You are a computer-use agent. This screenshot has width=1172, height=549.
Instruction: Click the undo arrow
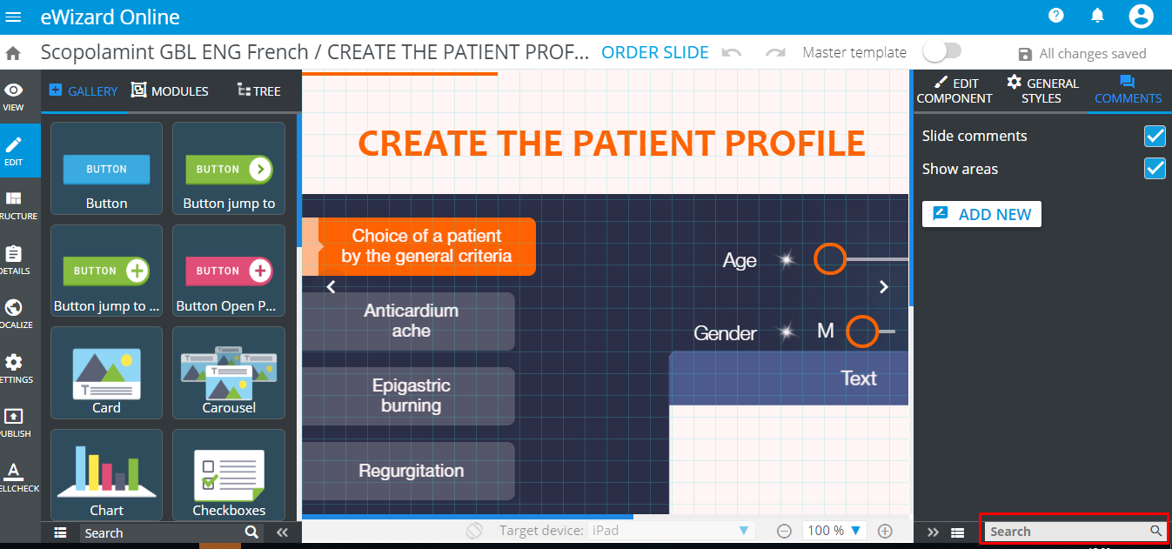[732, 53]
